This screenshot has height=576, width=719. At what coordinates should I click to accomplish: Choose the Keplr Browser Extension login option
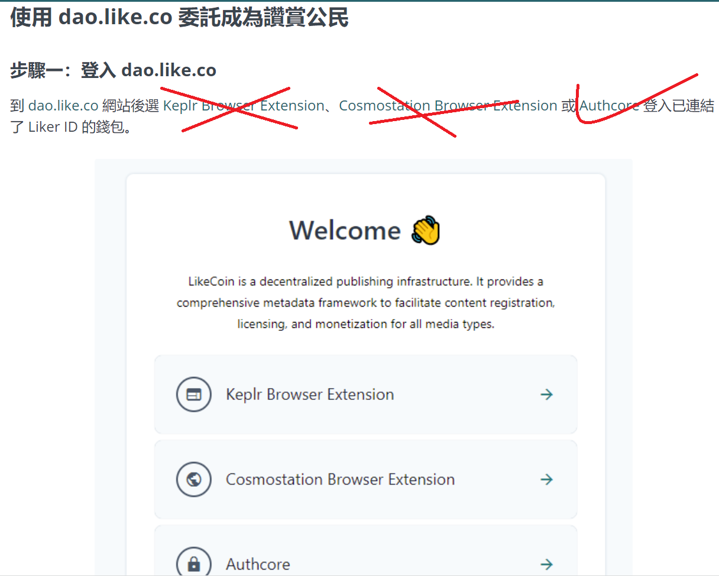pyautogui.click(x=365, y=395)
